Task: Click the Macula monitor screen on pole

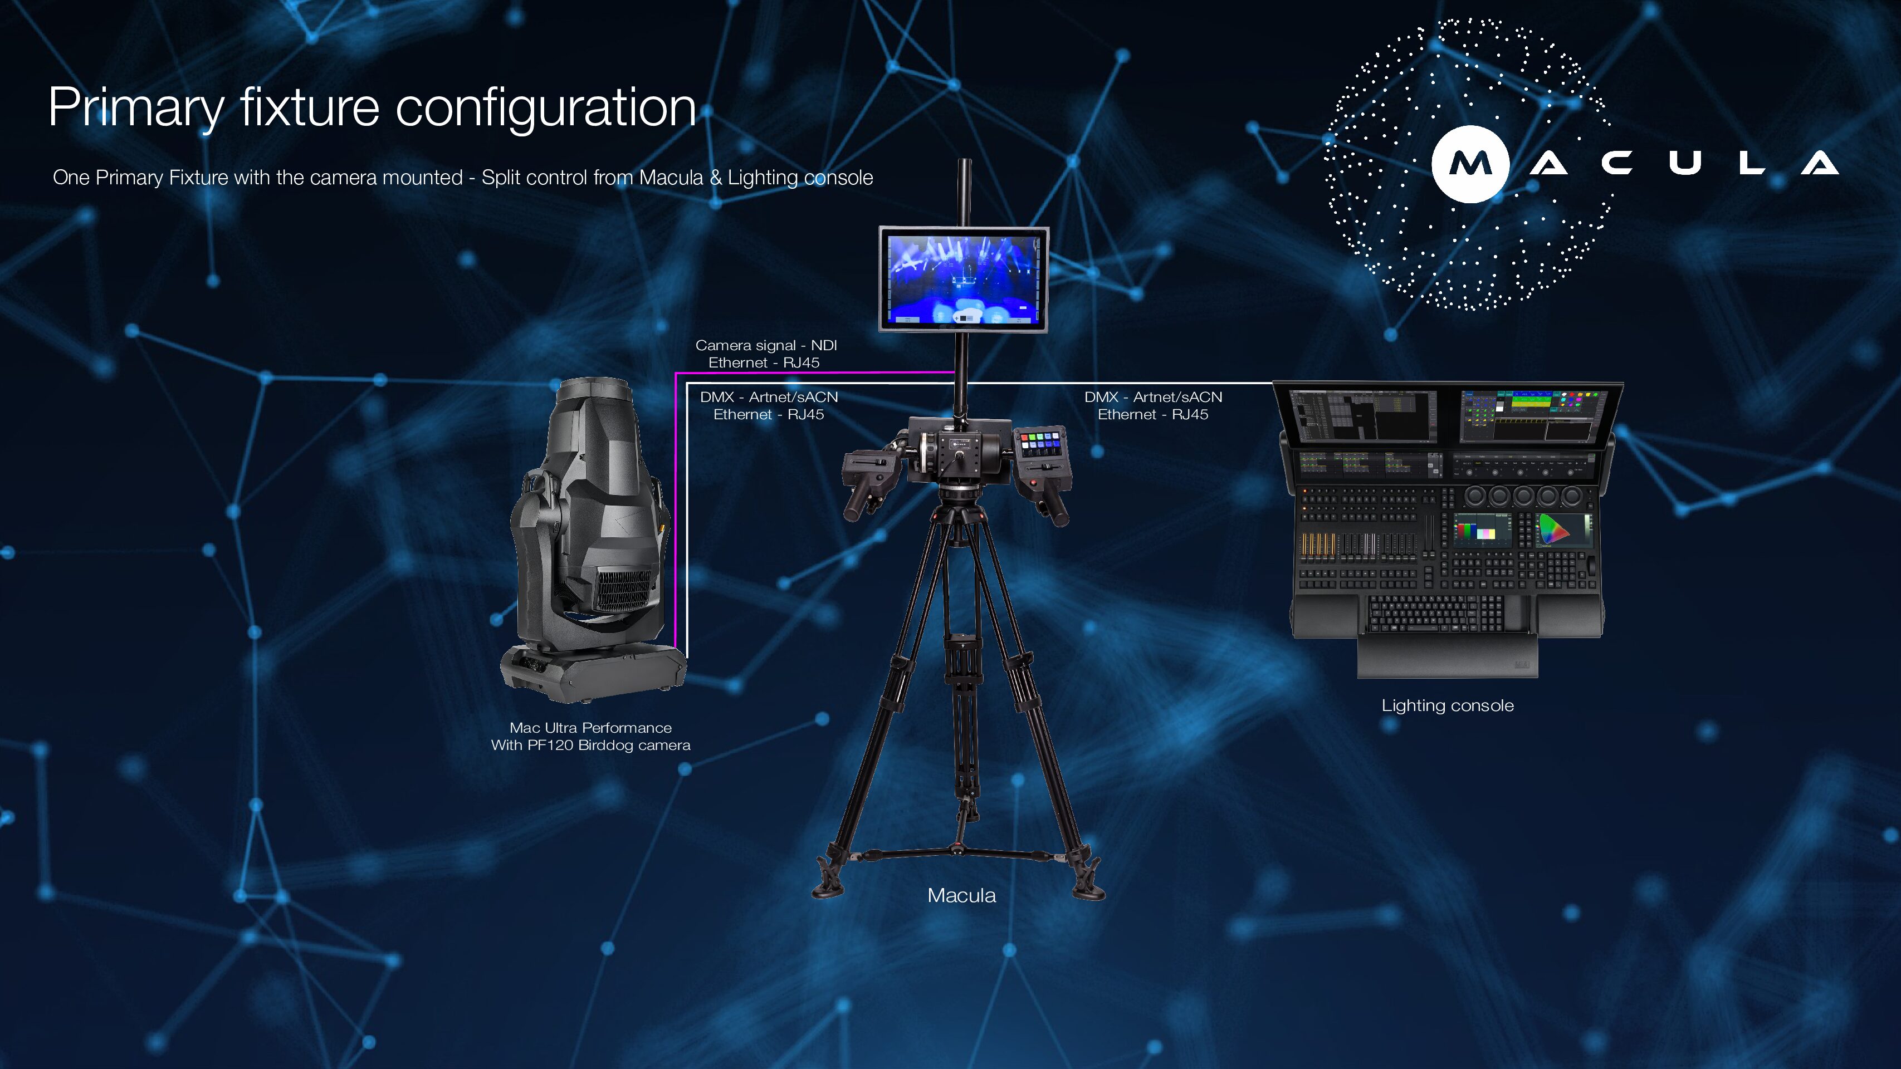Action: point(964,279)
